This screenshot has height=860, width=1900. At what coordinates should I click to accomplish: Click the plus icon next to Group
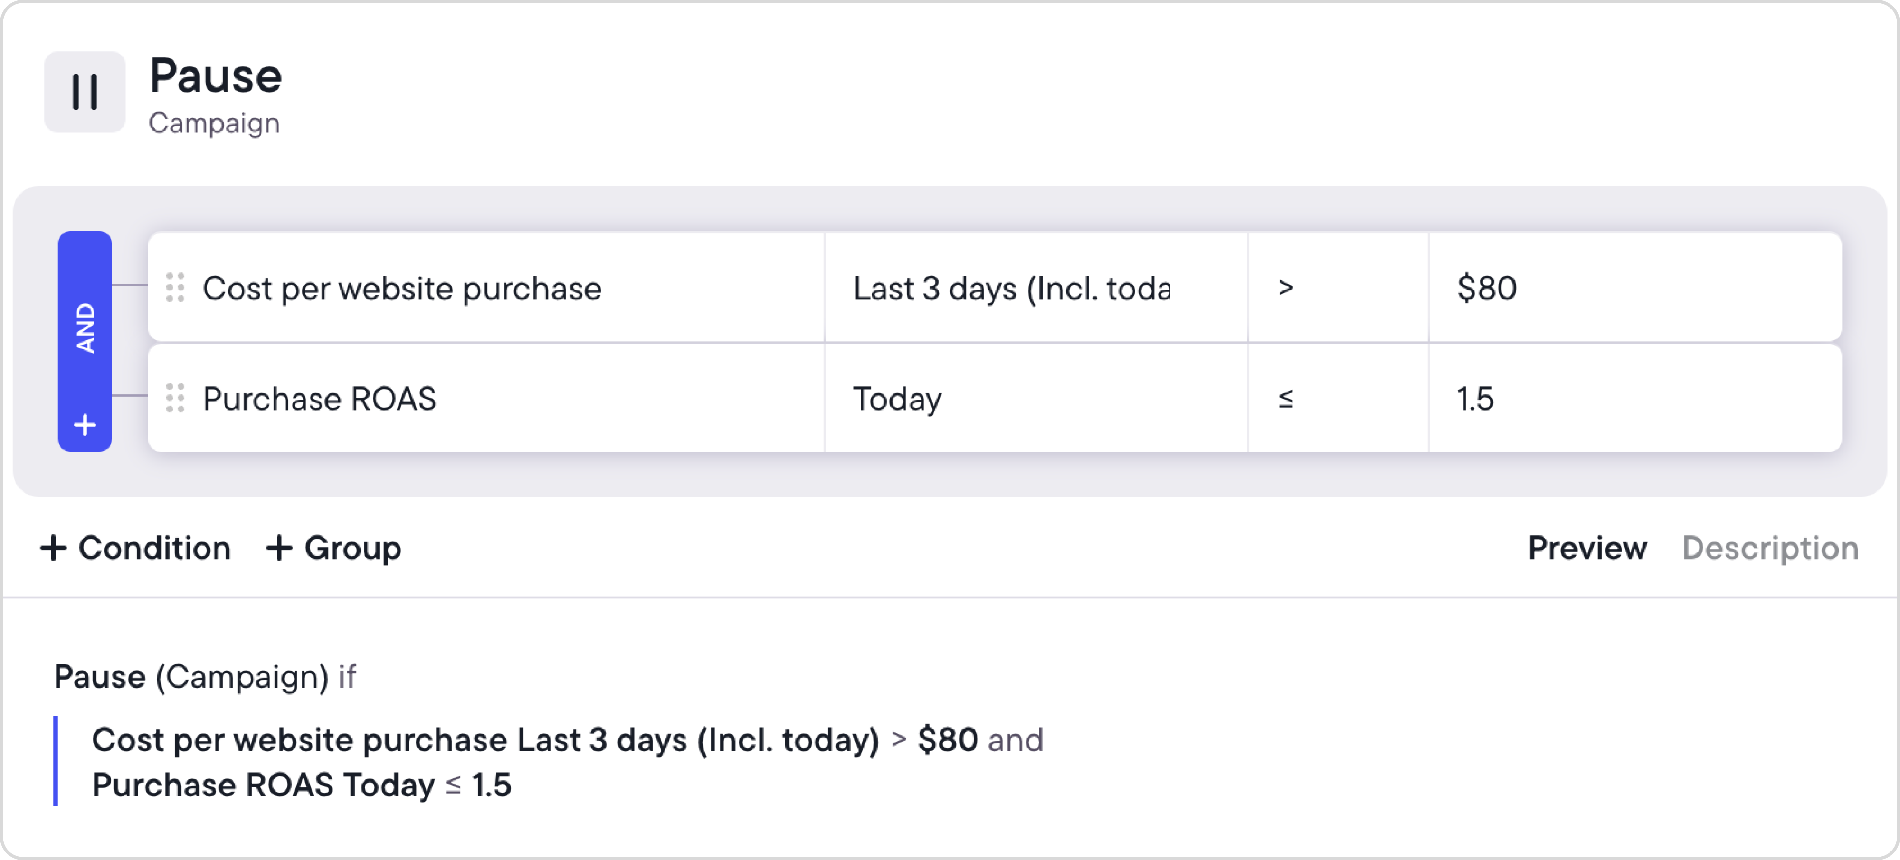pyautogui.click(x=279, y=548)
